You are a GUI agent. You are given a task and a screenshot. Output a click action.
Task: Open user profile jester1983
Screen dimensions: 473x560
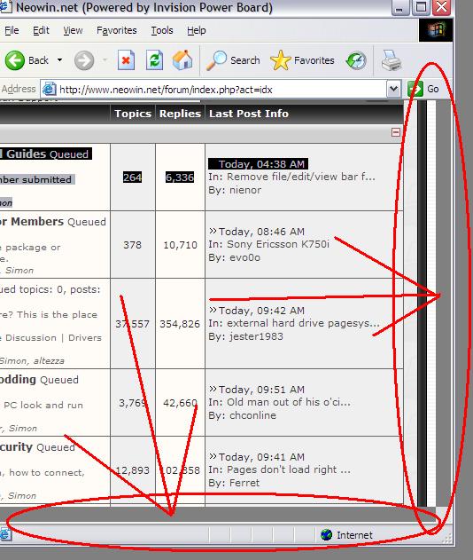point(256,336)
